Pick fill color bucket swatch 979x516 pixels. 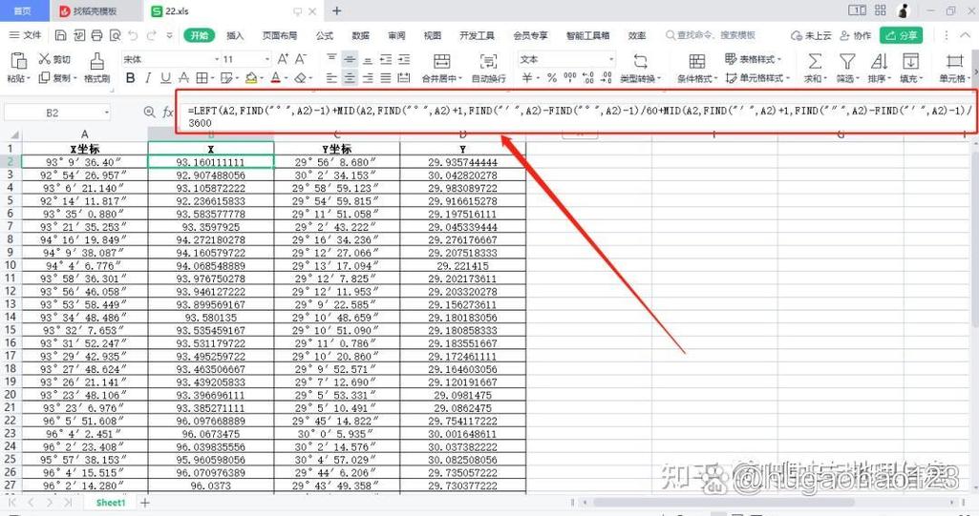coord(251,78)
